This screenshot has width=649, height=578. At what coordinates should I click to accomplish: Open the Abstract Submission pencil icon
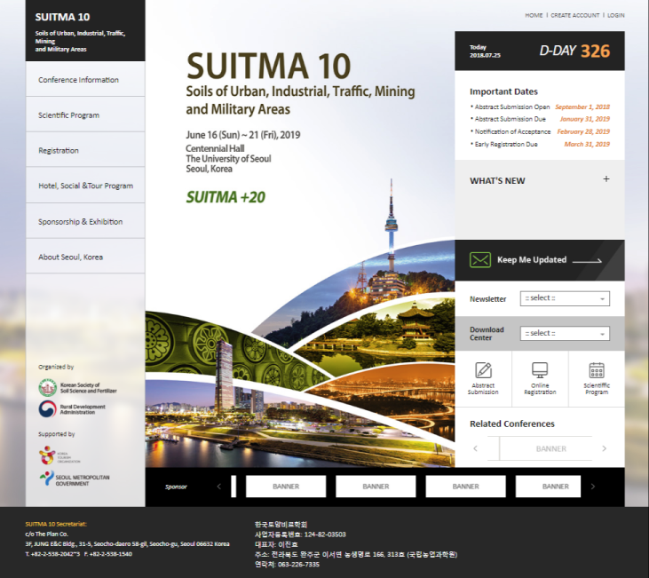click(x=483, y=370)
